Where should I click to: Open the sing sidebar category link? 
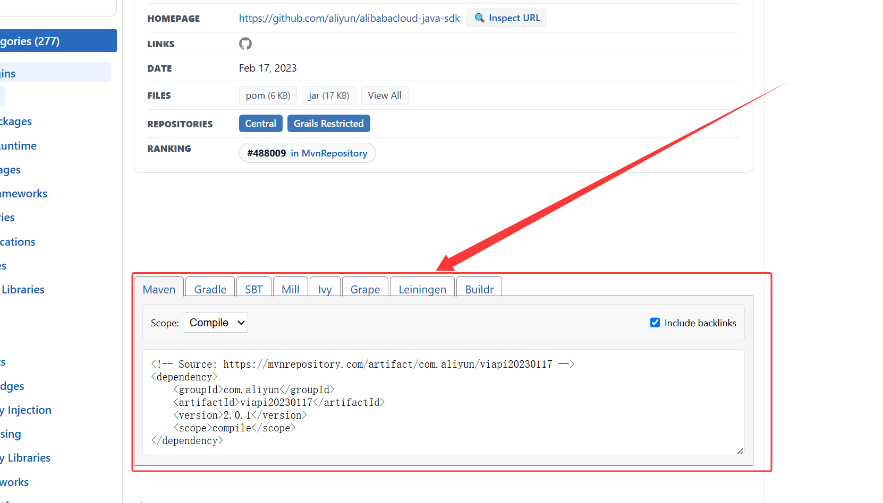[x=11, y=434]
